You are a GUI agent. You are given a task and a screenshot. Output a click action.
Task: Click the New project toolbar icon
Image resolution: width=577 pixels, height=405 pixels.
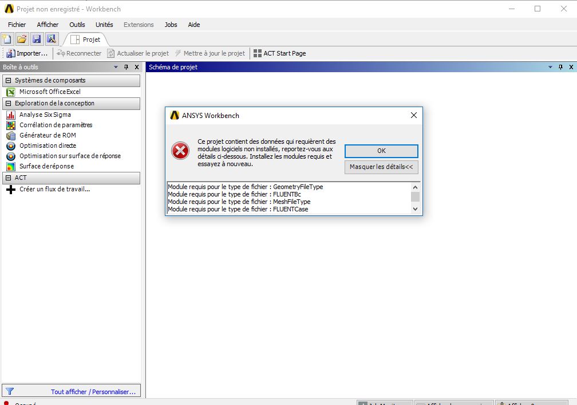coord(7,39)
